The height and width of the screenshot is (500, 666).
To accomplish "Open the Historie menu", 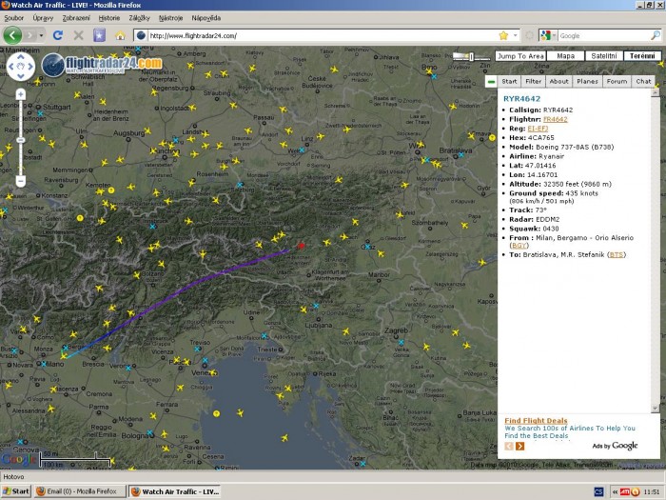I will [x=109, y=18].
